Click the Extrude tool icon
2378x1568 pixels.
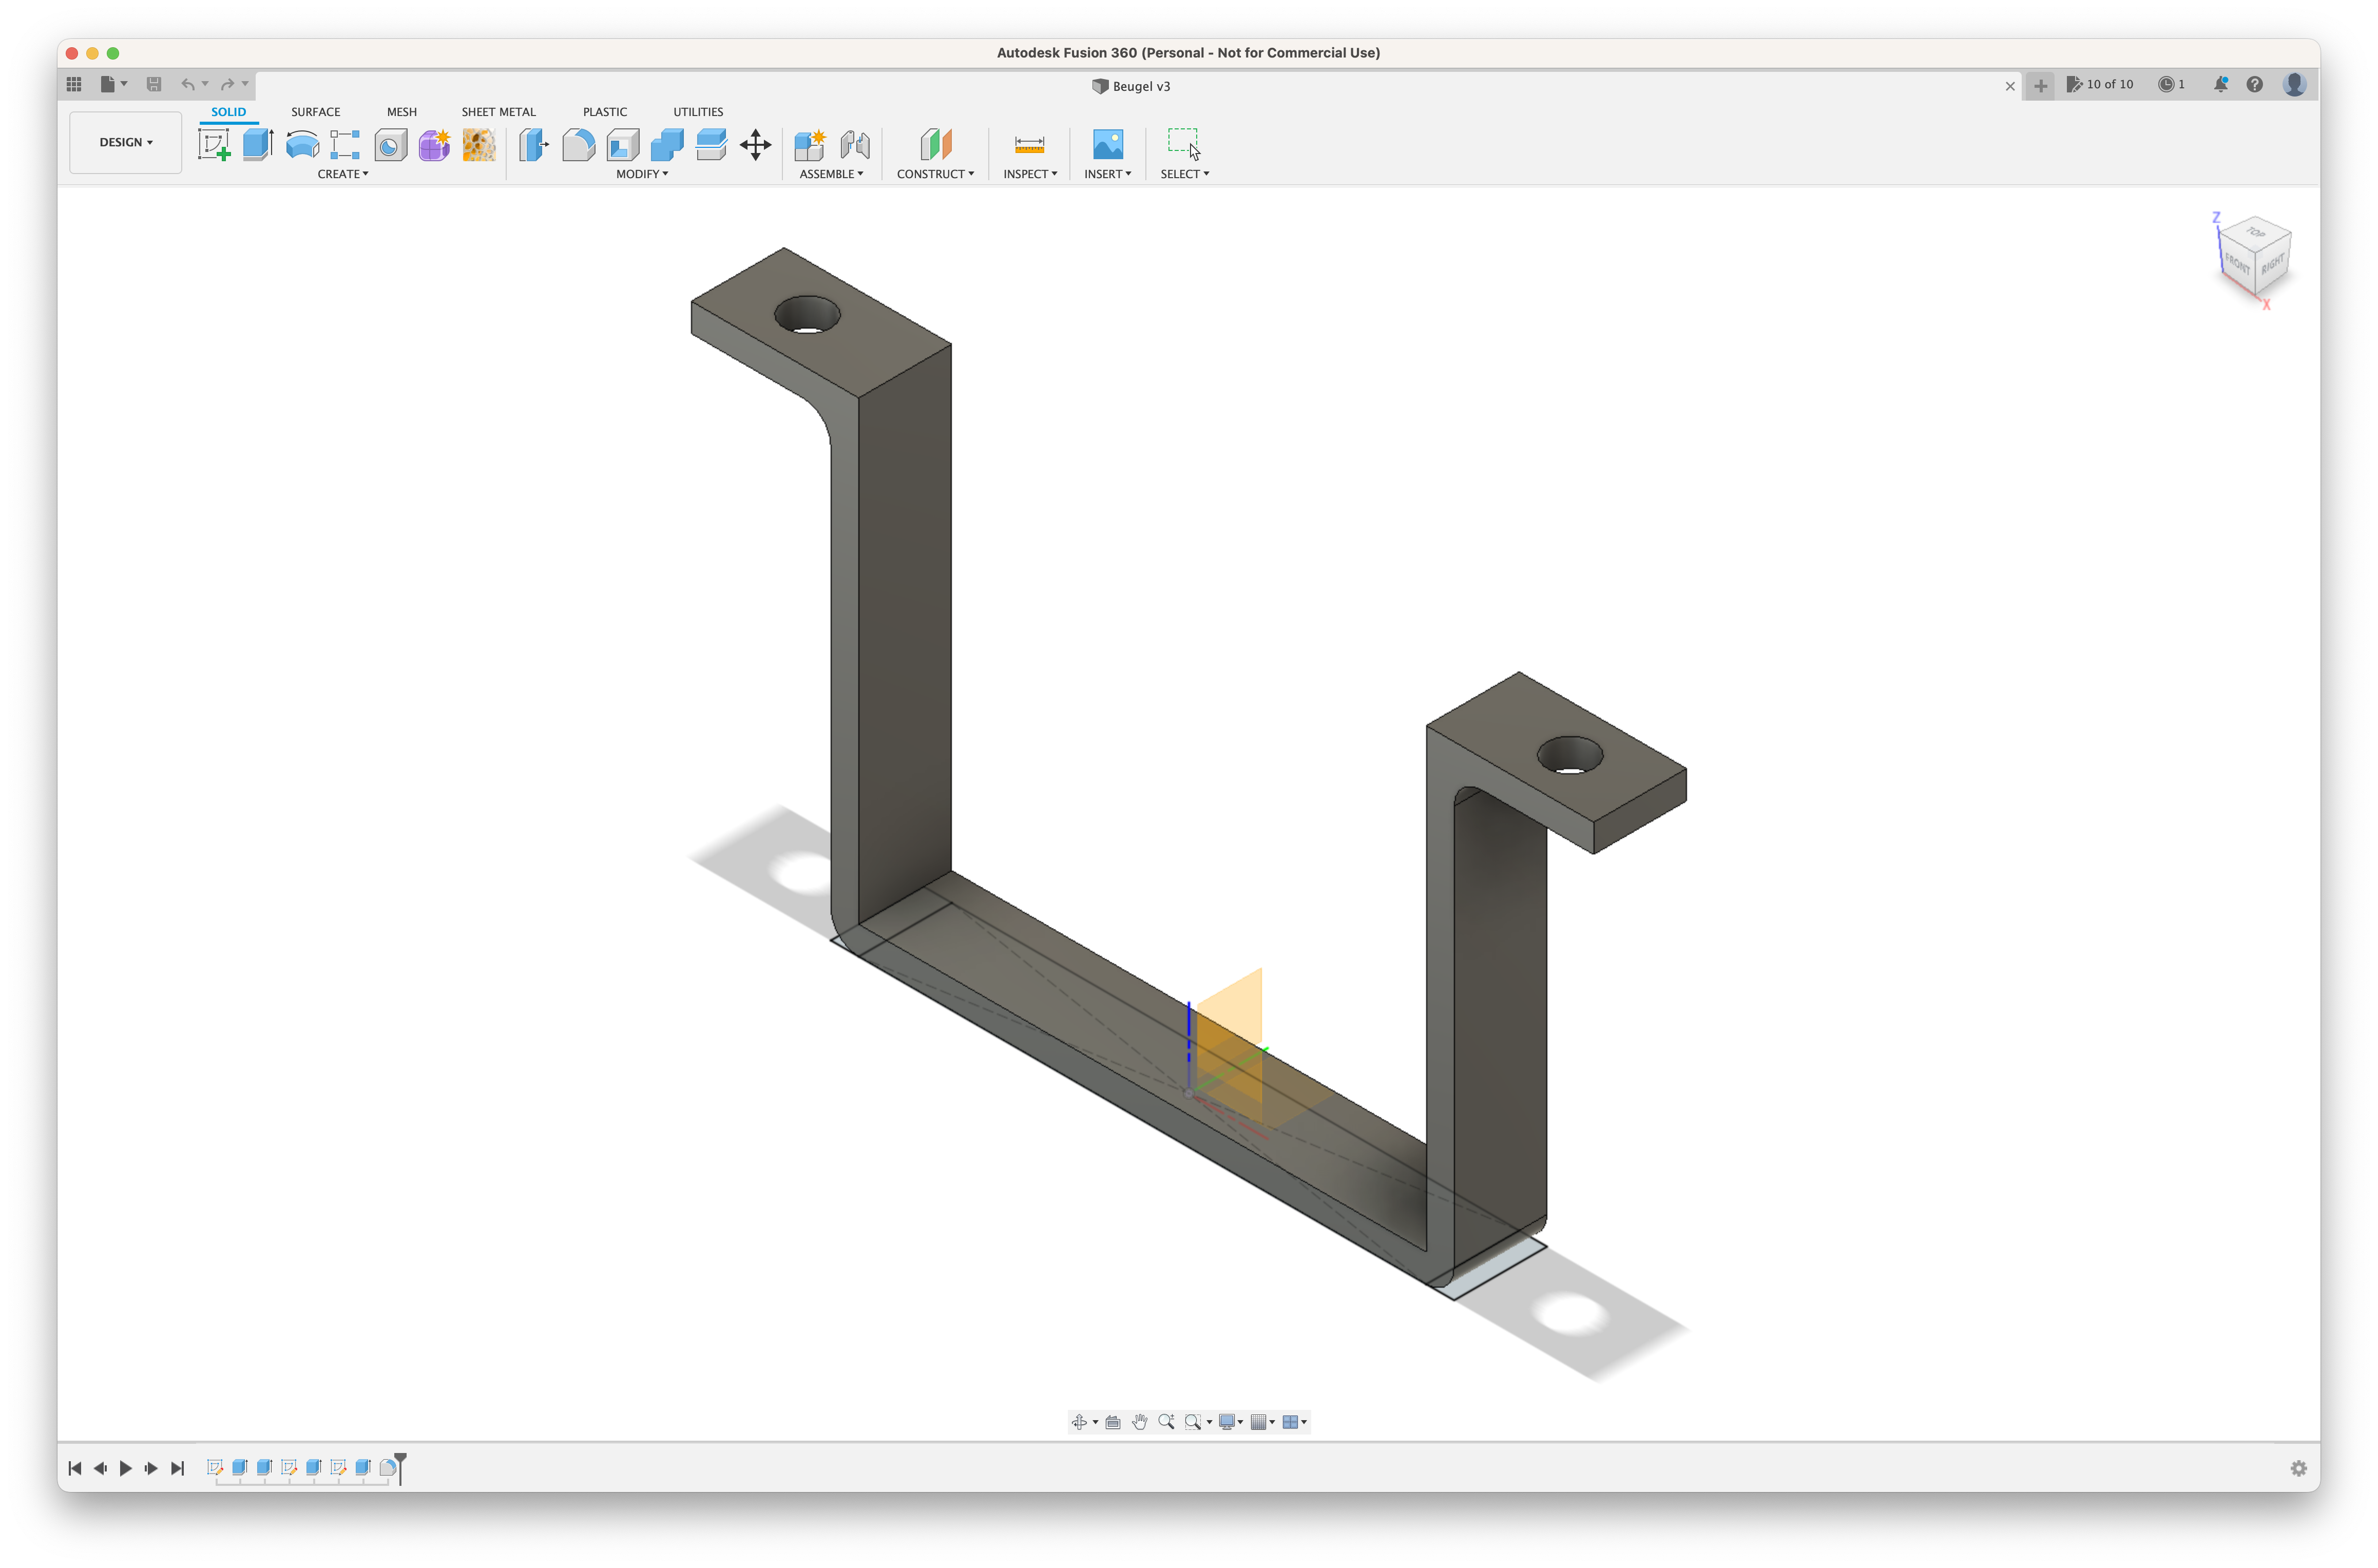[x=257, y=145]
